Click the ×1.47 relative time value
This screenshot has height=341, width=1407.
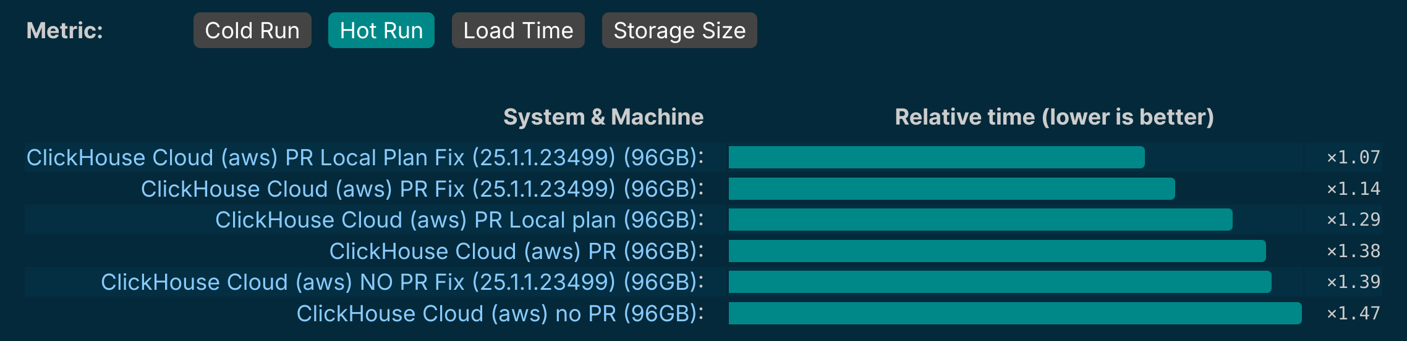click(1353, 313)
